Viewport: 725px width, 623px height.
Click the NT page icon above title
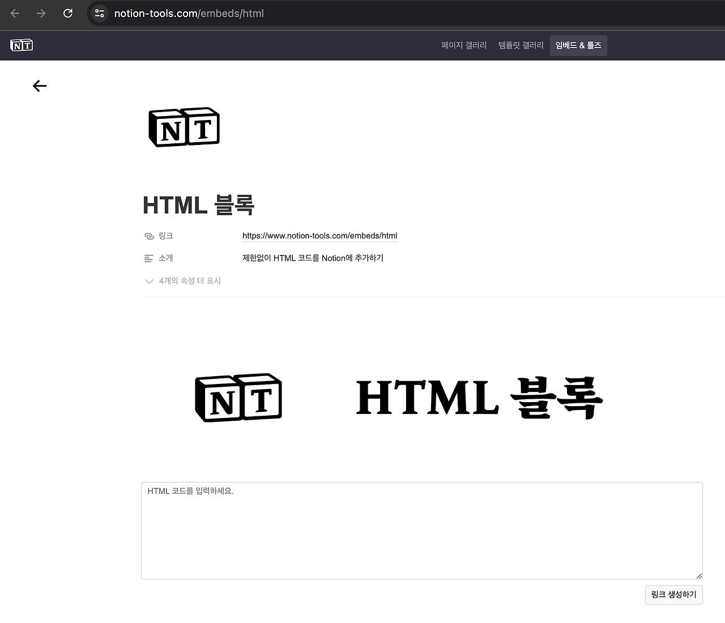click(184, 127)
